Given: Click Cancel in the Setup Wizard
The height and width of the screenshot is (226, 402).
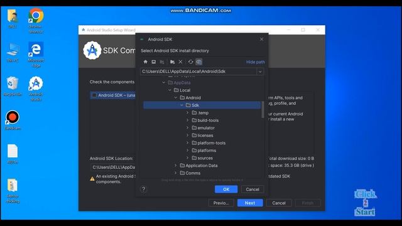Looking at the screenshot, I should (279, 203).
